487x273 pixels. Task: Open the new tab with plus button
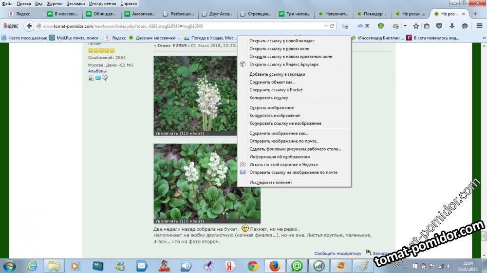(x=475, y=14)
